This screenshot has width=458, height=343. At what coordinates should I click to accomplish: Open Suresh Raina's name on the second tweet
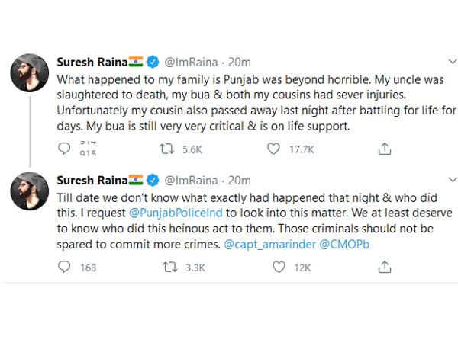click(92, 180)
